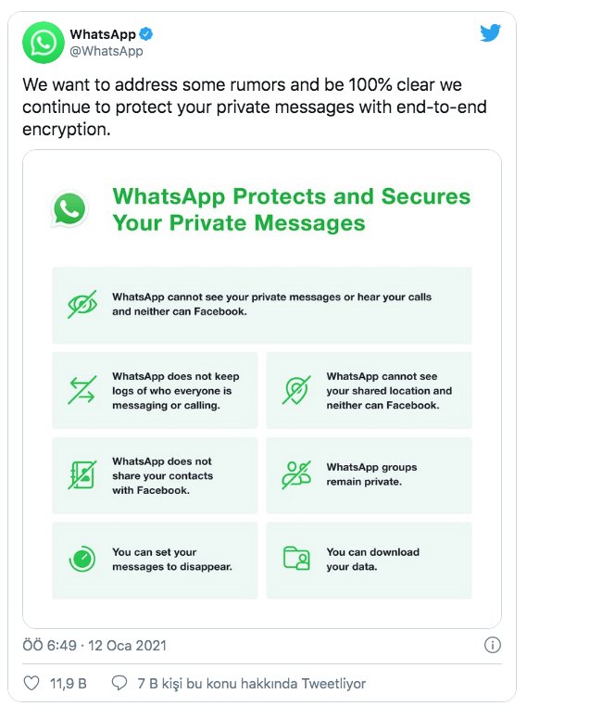Image resolution: width=602 pixels, height=719 pixels.
Task: Open '7 B kişi bu konu hakkında Tweetliyor'
Action: point(252,683)
